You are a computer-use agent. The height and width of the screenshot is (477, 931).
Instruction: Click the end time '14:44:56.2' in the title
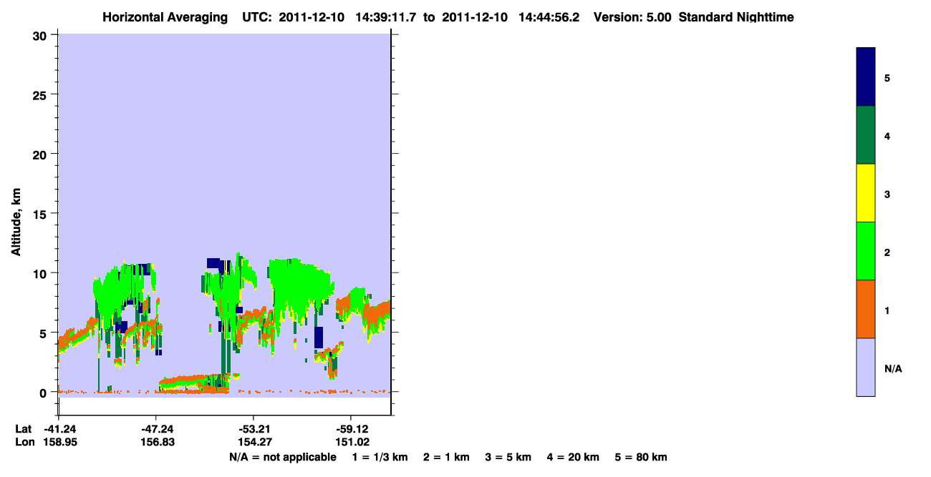click(549, 17)
